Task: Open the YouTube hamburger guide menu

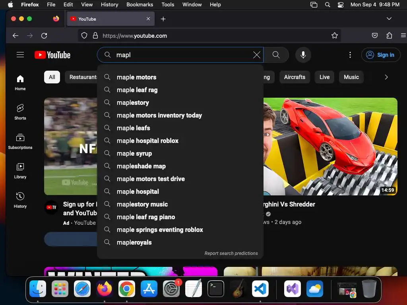Action: click(x=20, y=55)
